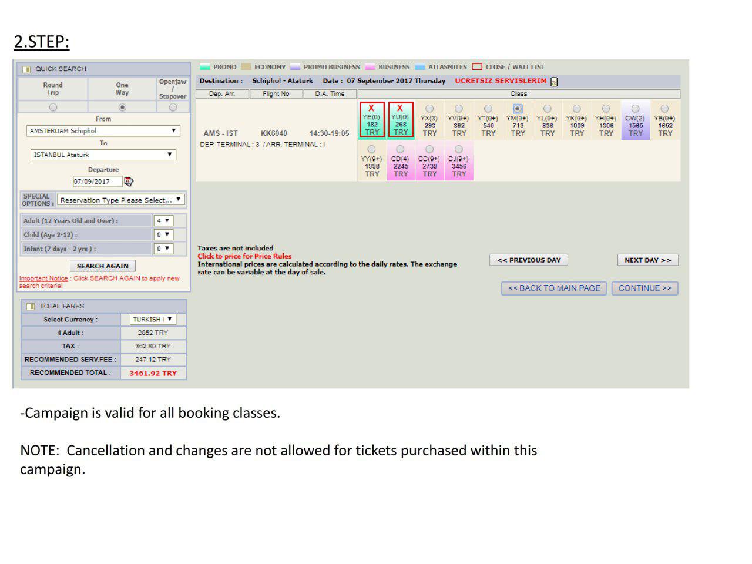Click the red X on YU(0) fare
The image size is (752, 564).
400,108
